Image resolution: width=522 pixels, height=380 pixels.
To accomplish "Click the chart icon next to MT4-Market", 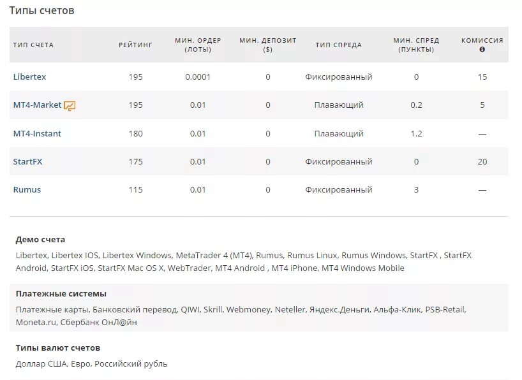I will (70, 106).
